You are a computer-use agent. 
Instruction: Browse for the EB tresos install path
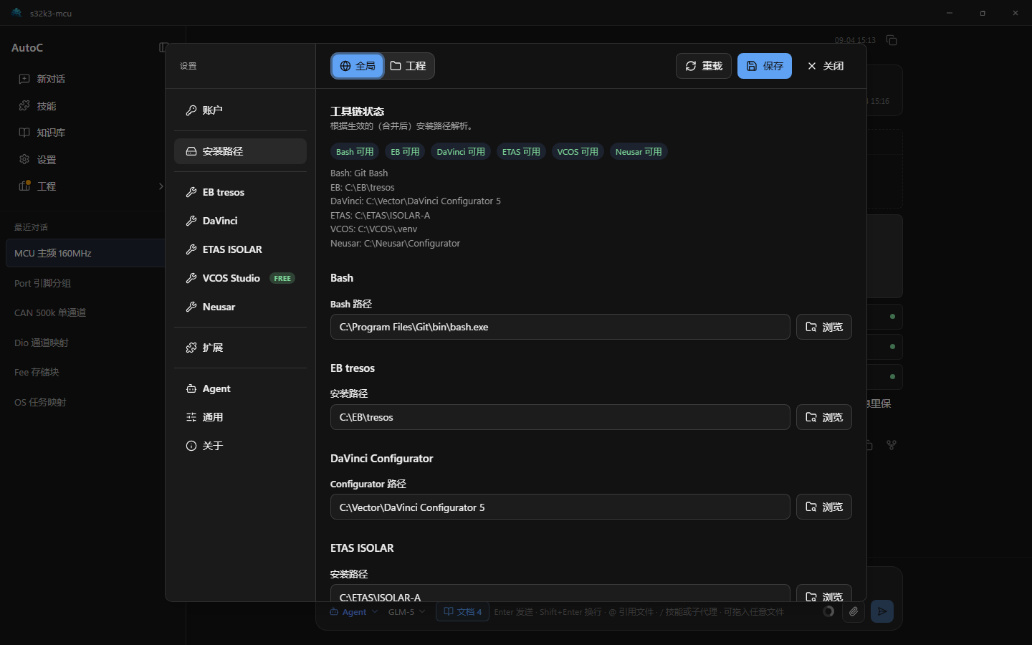coord(824,417)
